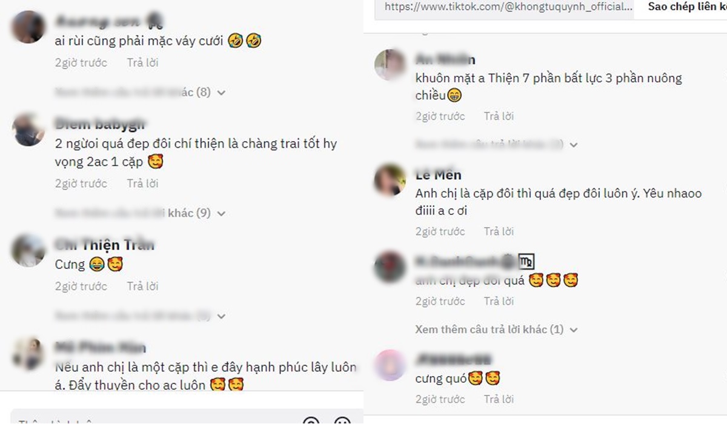Expand more replies under the 'Cưng' comment
727x424 pixels.
pos(141,316)
